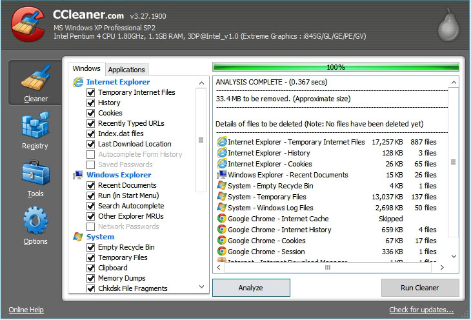This screenshot has width=471, height=320.
Task: Click IE icon beside Cookies result row
Action: (x=222, y=164)
